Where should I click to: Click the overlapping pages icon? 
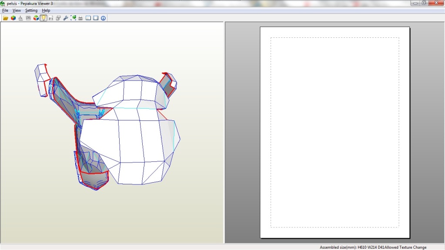click(58, 18)
